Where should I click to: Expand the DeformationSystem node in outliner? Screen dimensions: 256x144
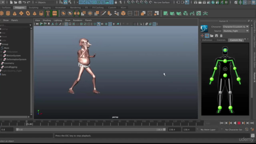click(1, 60)
